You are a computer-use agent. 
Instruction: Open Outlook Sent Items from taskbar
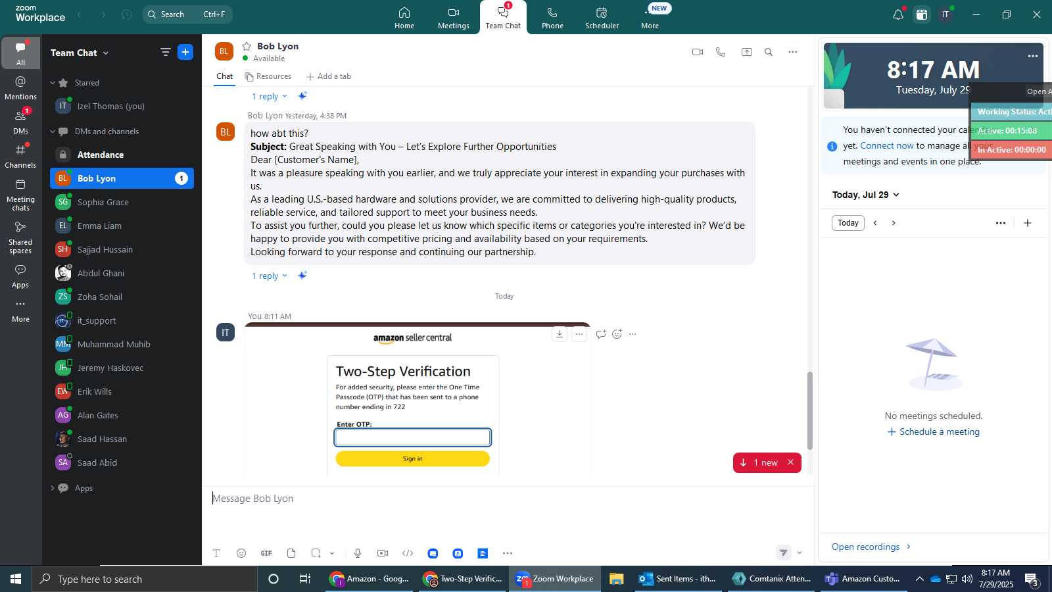click(678, 579)
